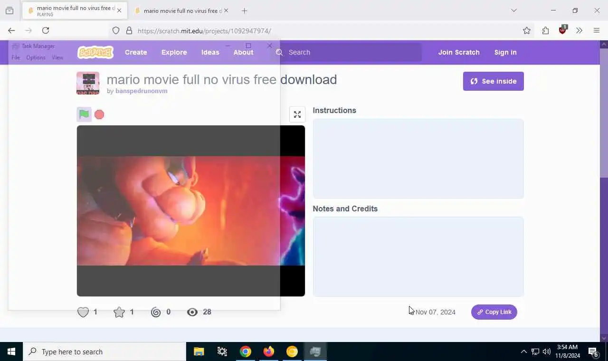The image size is (608, 361).
Task: Open the Ideas page in Scratch navigation
Action: coord(210,52)
